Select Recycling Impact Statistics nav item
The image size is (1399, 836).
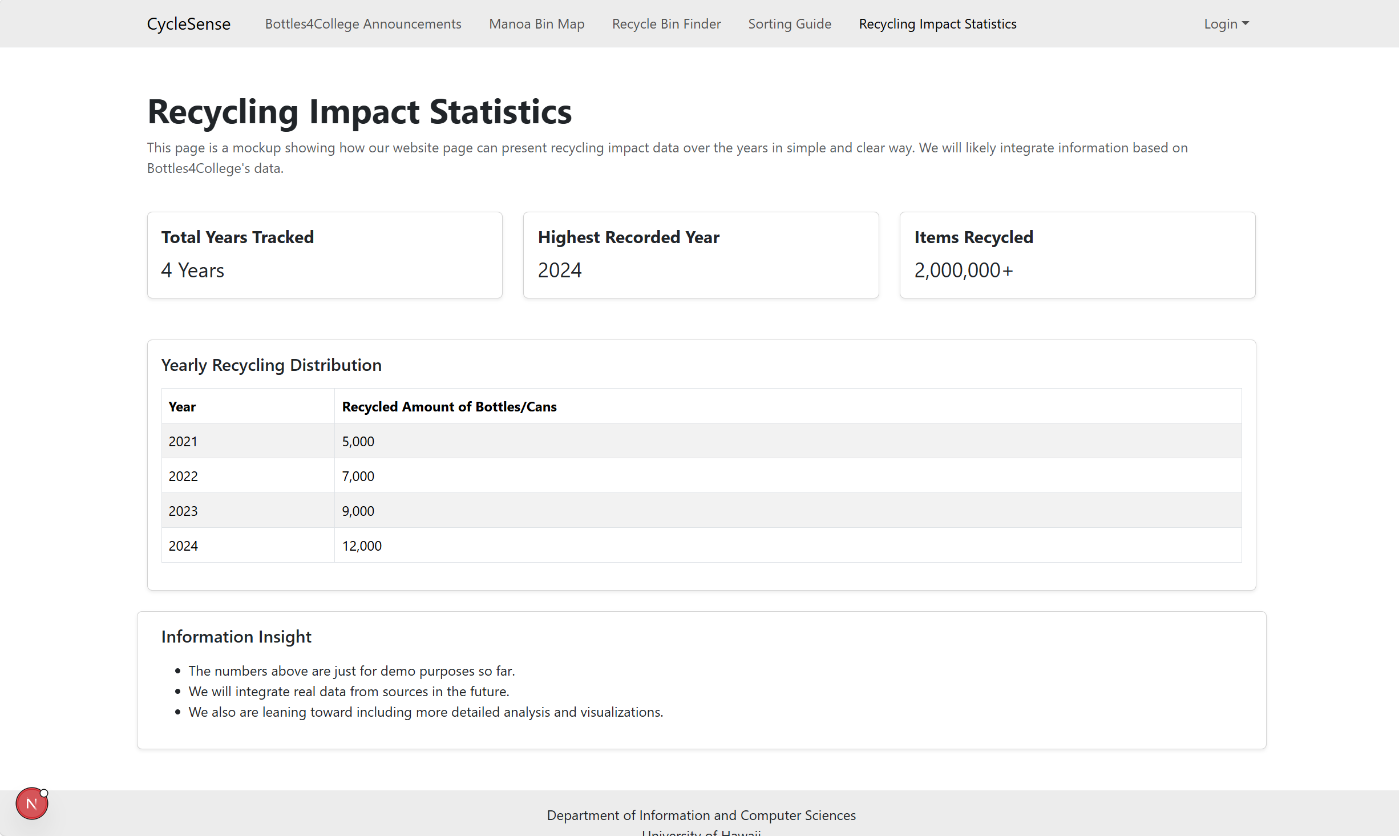[x=937, y=24]
